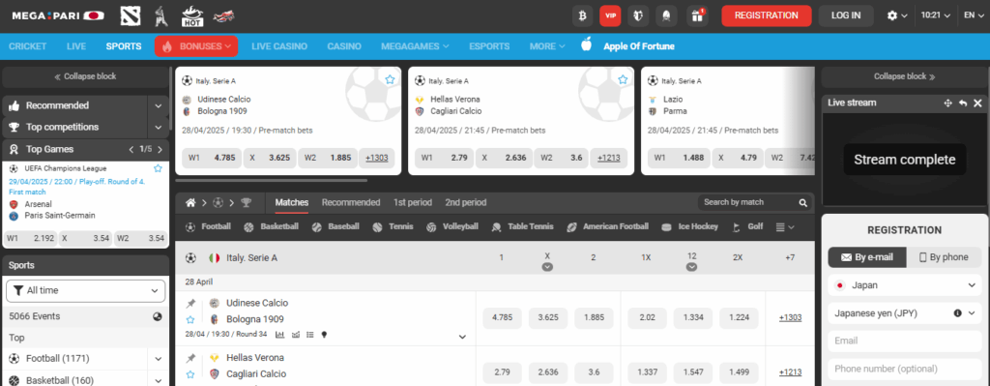The width and height of the screenshot is (990, 386).
Task: Click the horizontal scrollbar under match cards
Action: (x=272, y=180)
